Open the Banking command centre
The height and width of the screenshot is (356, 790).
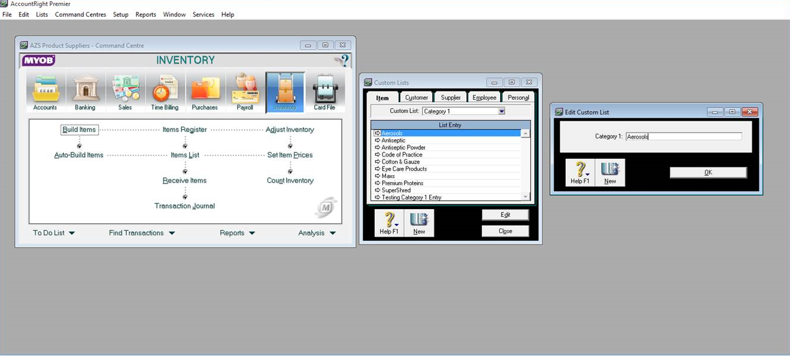click(85, 93)
